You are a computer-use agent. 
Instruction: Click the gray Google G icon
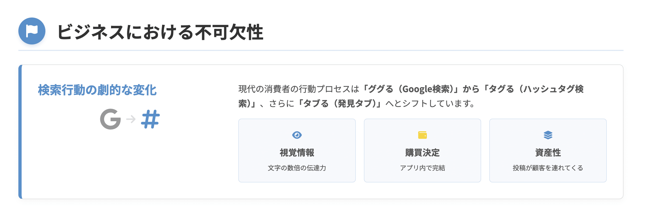pyautogui.click(x=110, y=119)
